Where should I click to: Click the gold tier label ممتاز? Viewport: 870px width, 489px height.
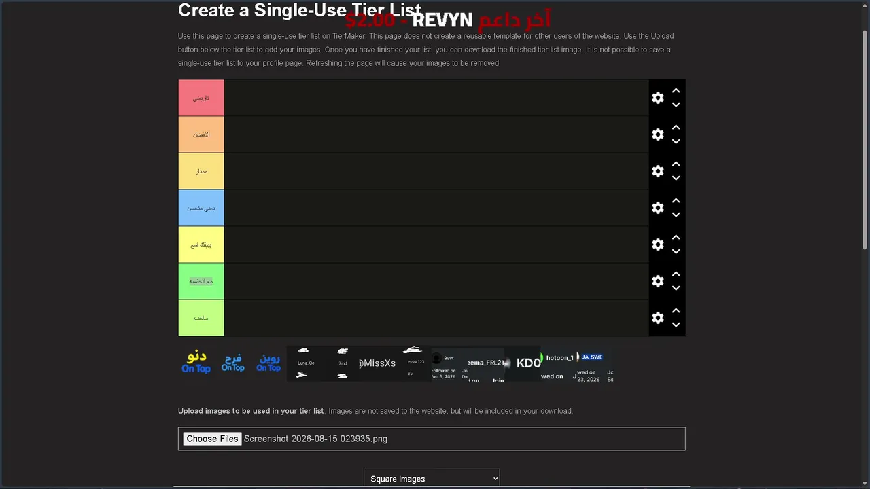201,171
